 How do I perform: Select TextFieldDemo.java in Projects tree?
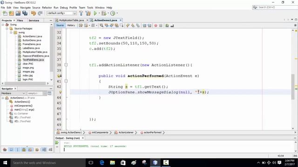[x=33, y=60]
